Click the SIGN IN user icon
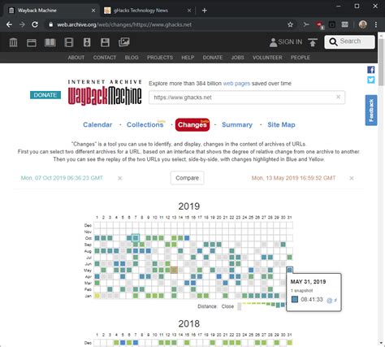 (273, 42)
